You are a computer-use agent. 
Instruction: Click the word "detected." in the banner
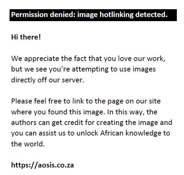tap(151, 15)
